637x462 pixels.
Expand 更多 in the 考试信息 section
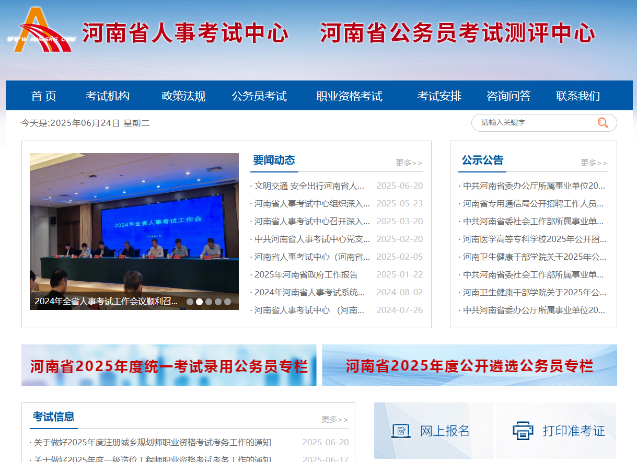pos(334,419)
